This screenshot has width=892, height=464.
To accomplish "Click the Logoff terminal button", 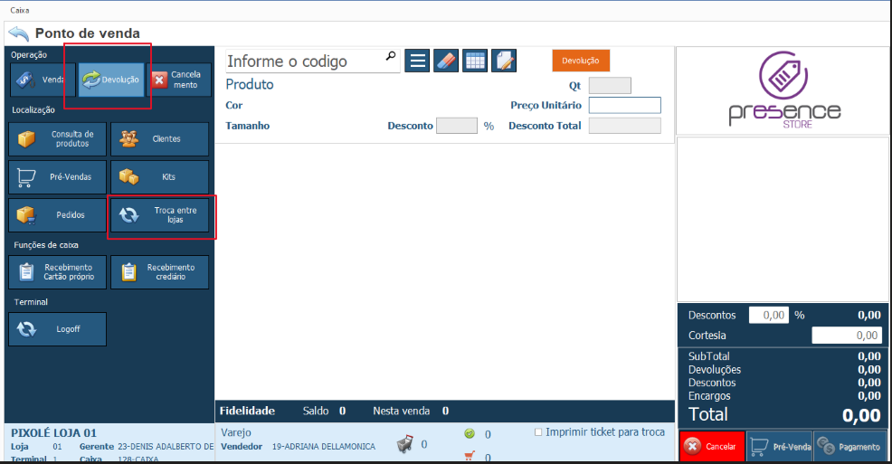I will [x=57, y=329].
